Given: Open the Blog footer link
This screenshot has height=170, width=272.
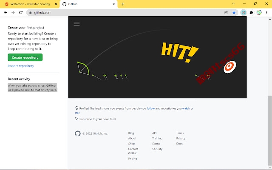Looking at the screenshot, I should tap(131, 133).
